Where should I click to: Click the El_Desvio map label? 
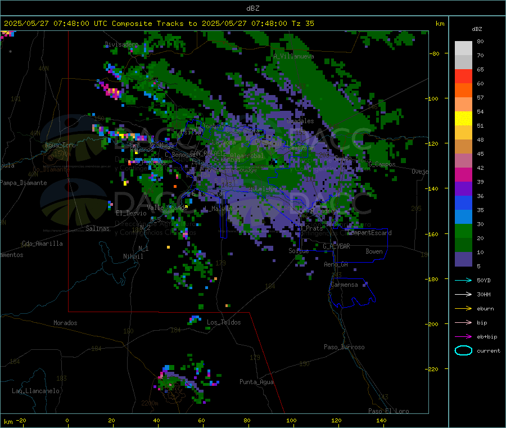(131, 213)
